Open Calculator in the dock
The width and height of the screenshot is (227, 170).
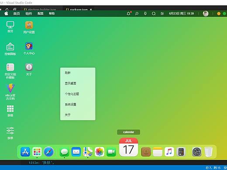tap(181, 152)
